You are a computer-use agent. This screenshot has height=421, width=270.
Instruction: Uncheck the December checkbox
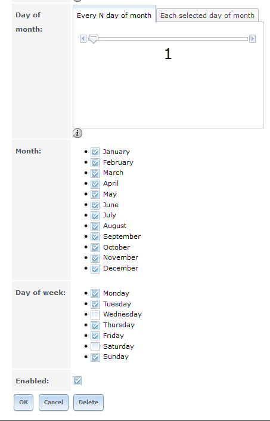[95, 269]
